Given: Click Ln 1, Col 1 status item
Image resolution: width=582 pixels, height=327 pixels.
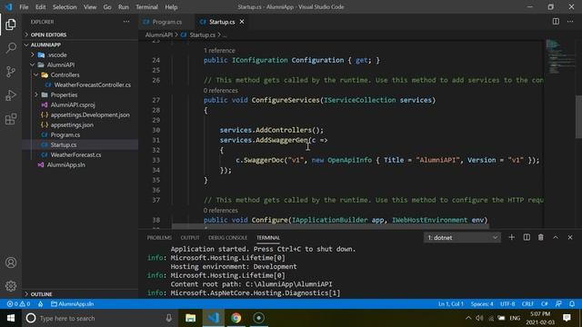Looking at the screenshot, I should tap(451, 304).
